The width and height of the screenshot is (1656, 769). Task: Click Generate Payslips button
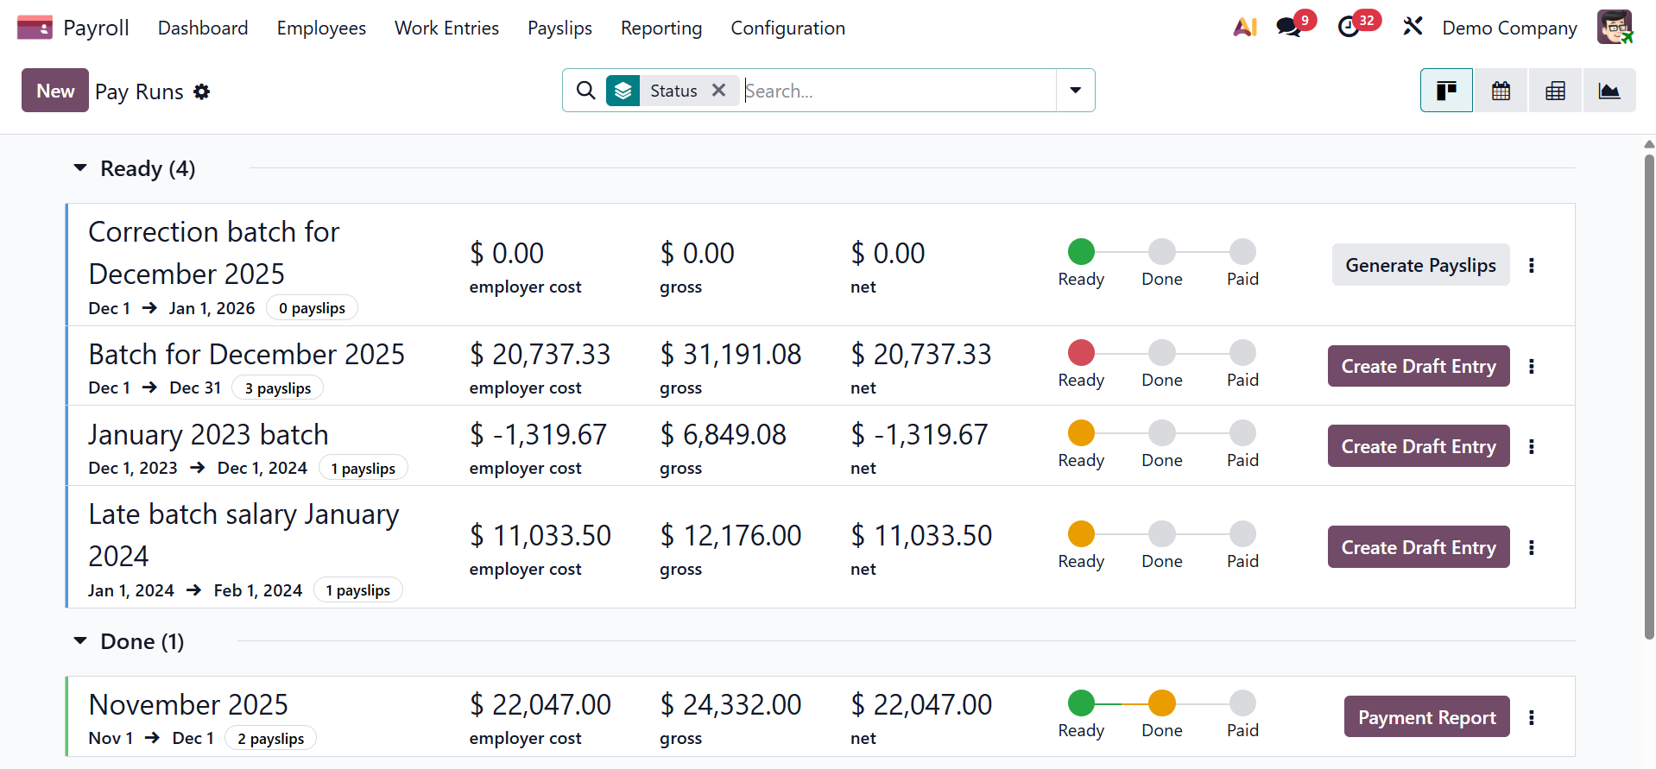pyautogui.click(x=1420, y=265)
